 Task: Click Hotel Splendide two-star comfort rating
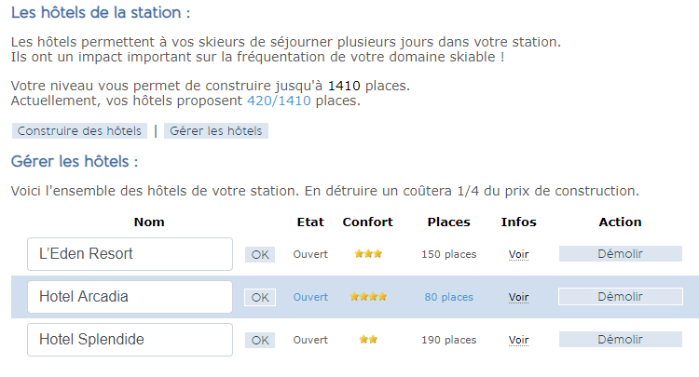point(368,340)
